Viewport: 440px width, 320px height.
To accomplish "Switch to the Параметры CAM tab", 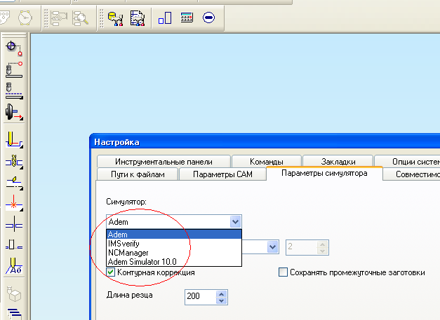I will click(227, 174).
